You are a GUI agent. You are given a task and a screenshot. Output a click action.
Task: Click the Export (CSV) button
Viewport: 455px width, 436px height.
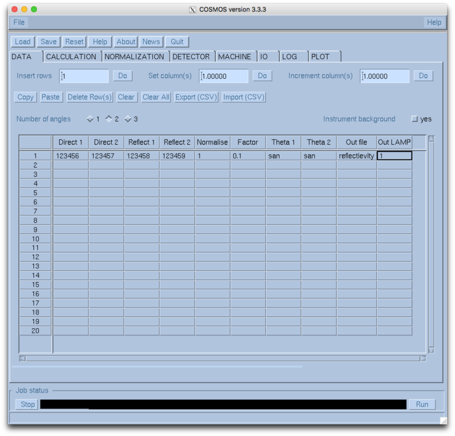pyautogui.click(x=195, y=97)
